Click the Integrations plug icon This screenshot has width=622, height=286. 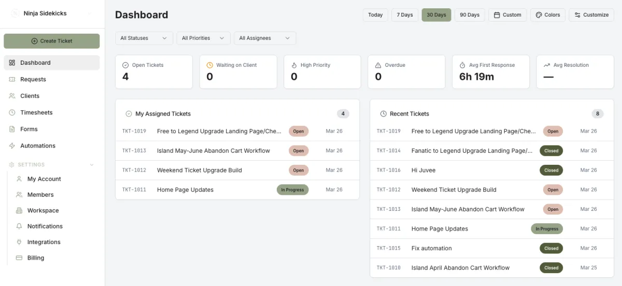[x=19, y=242]
